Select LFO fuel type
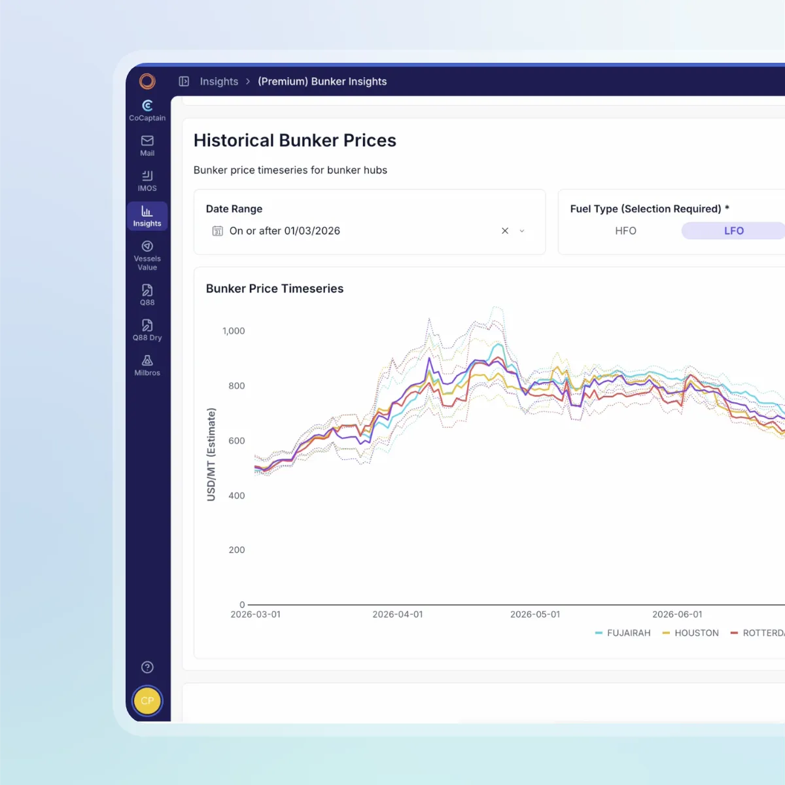 [733, 231]
